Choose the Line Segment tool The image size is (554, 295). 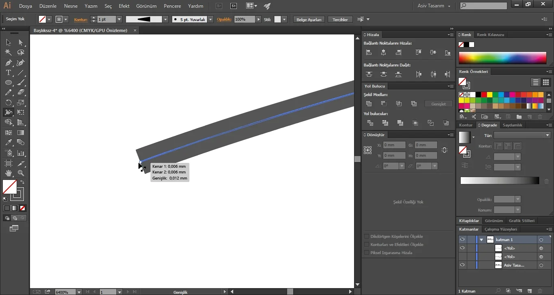21,73
